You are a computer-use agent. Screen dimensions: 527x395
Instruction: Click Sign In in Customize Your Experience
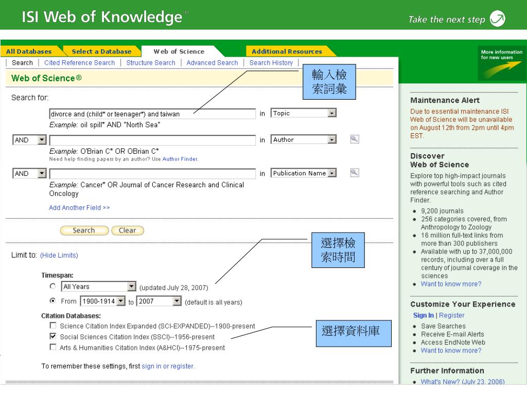click(424, 315)
